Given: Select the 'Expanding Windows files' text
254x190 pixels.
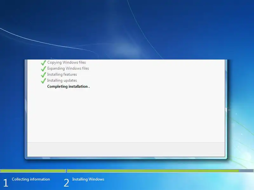Looking at the screenshot, I should tap(68, 68).
